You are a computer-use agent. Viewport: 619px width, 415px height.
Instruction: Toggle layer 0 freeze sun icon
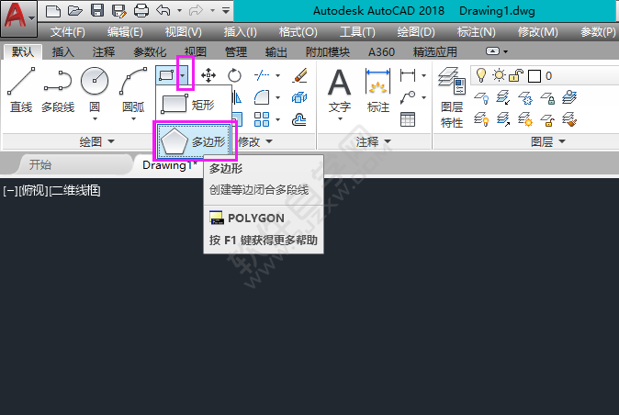pos(499,75)
